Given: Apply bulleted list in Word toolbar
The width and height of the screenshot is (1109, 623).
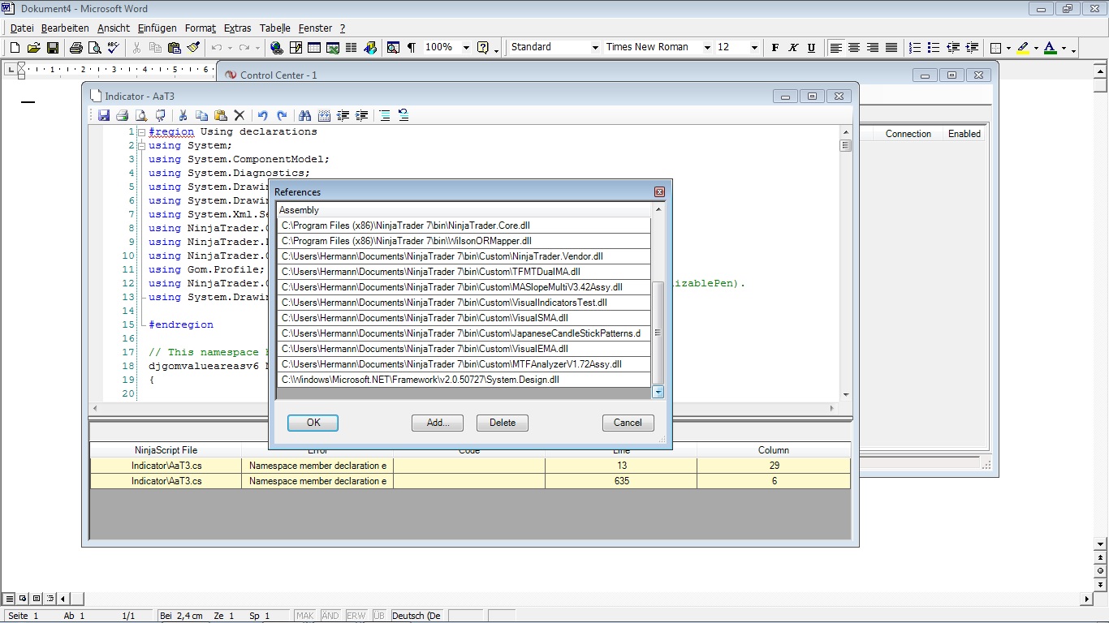Looking at the screenshot, I should 934,48.
